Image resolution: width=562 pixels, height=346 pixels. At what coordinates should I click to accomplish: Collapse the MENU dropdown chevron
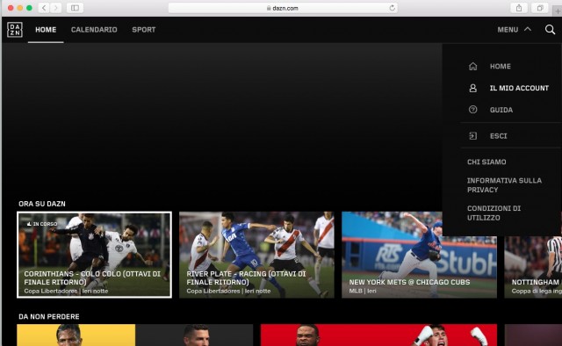click(x=528, y=29)
